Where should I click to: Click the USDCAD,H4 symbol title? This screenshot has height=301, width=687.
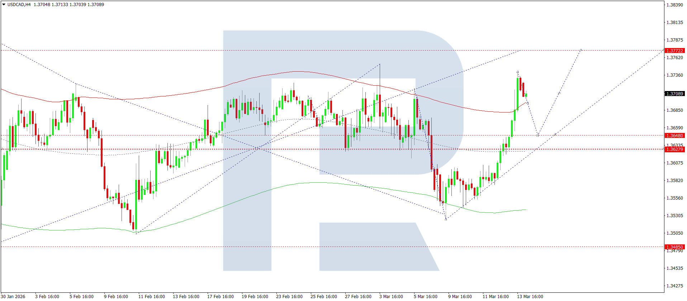(x=19, y=5)
